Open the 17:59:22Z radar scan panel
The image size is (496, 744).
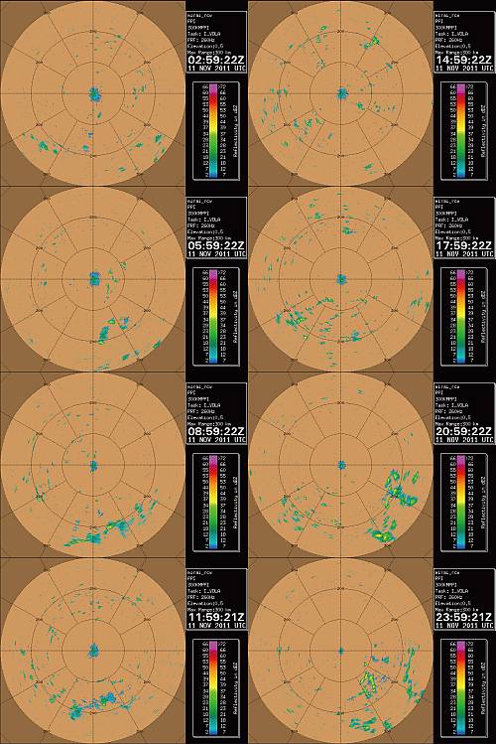pos(340,279)
